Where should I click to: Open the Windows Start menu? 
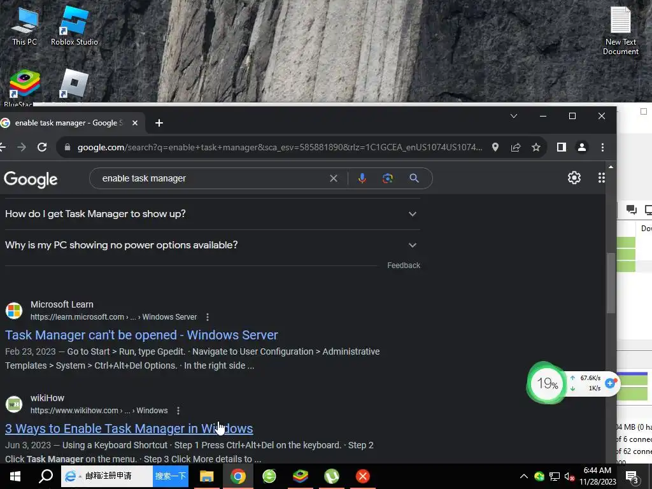pos(15,476)
